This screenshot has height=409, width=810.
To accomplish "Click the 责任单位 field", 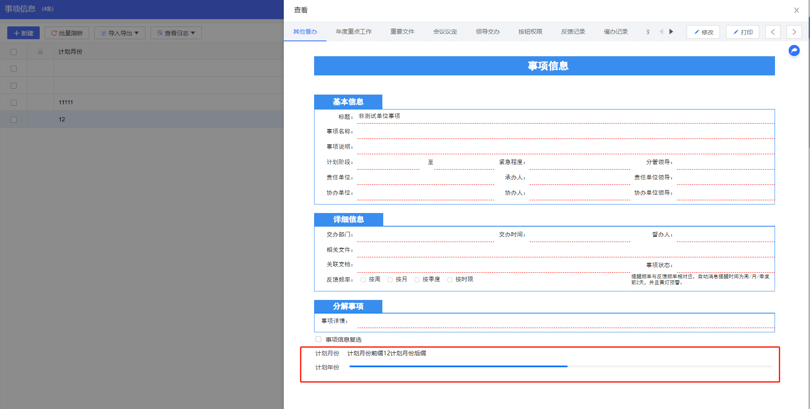I will tap(425, 178).
